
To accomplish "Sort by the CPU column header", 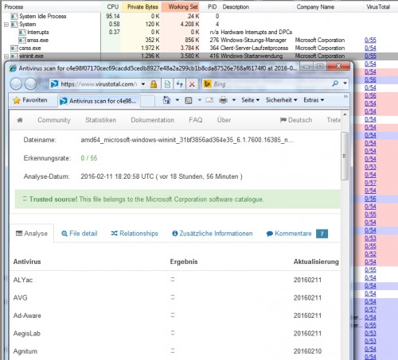I will click(112, 7).
